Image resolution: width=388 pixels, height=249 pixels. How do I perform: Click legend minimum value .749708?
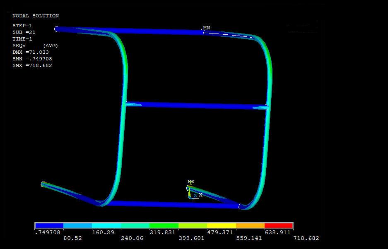(48, 232)
